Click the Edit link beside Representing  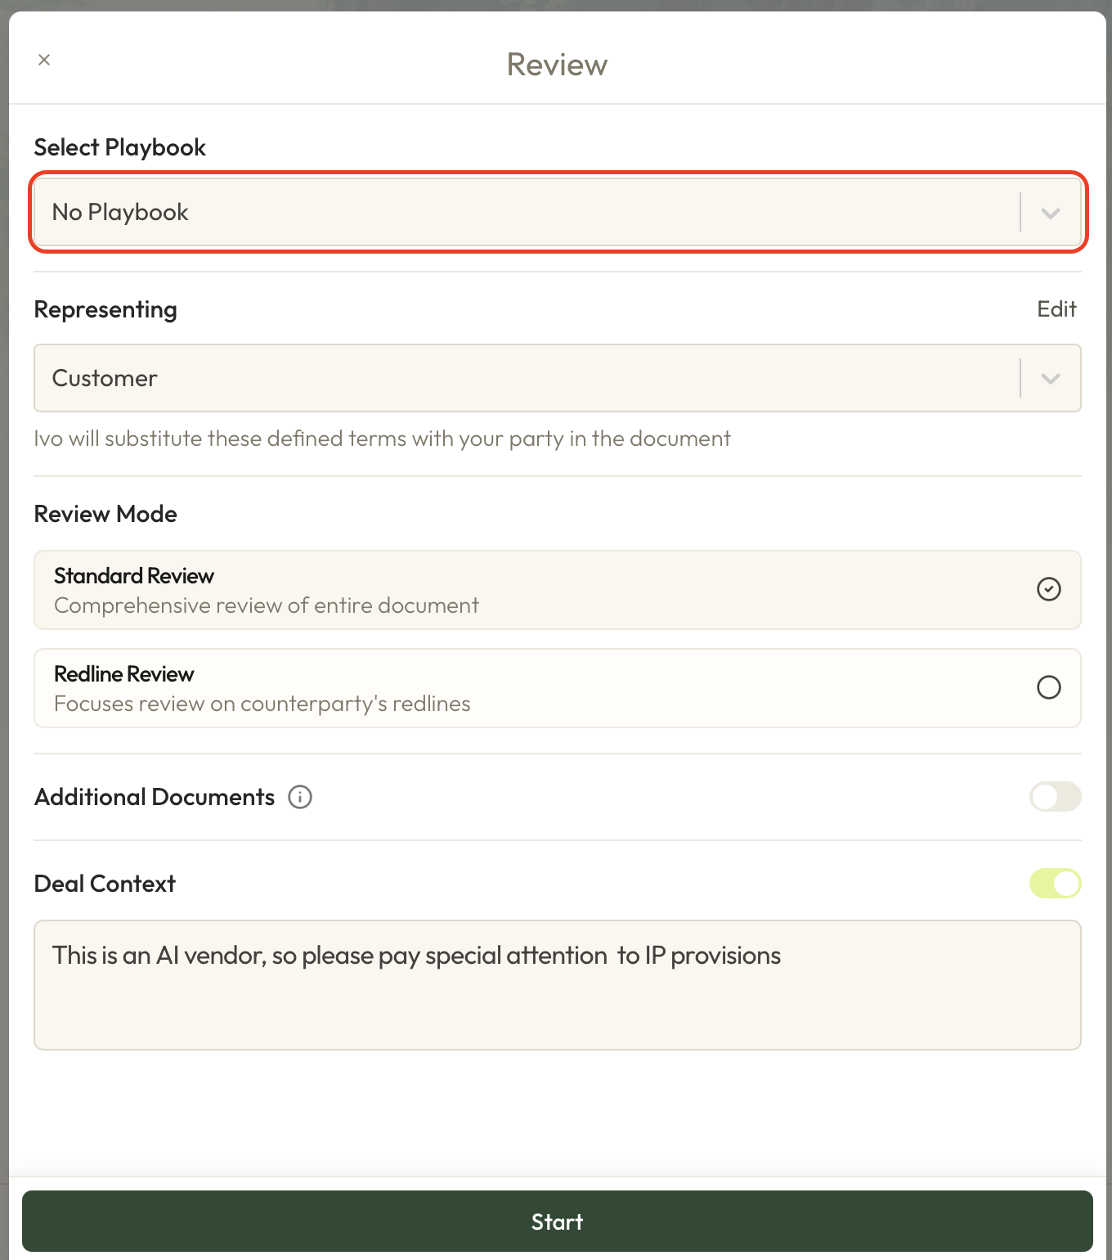pos(1056,309)
